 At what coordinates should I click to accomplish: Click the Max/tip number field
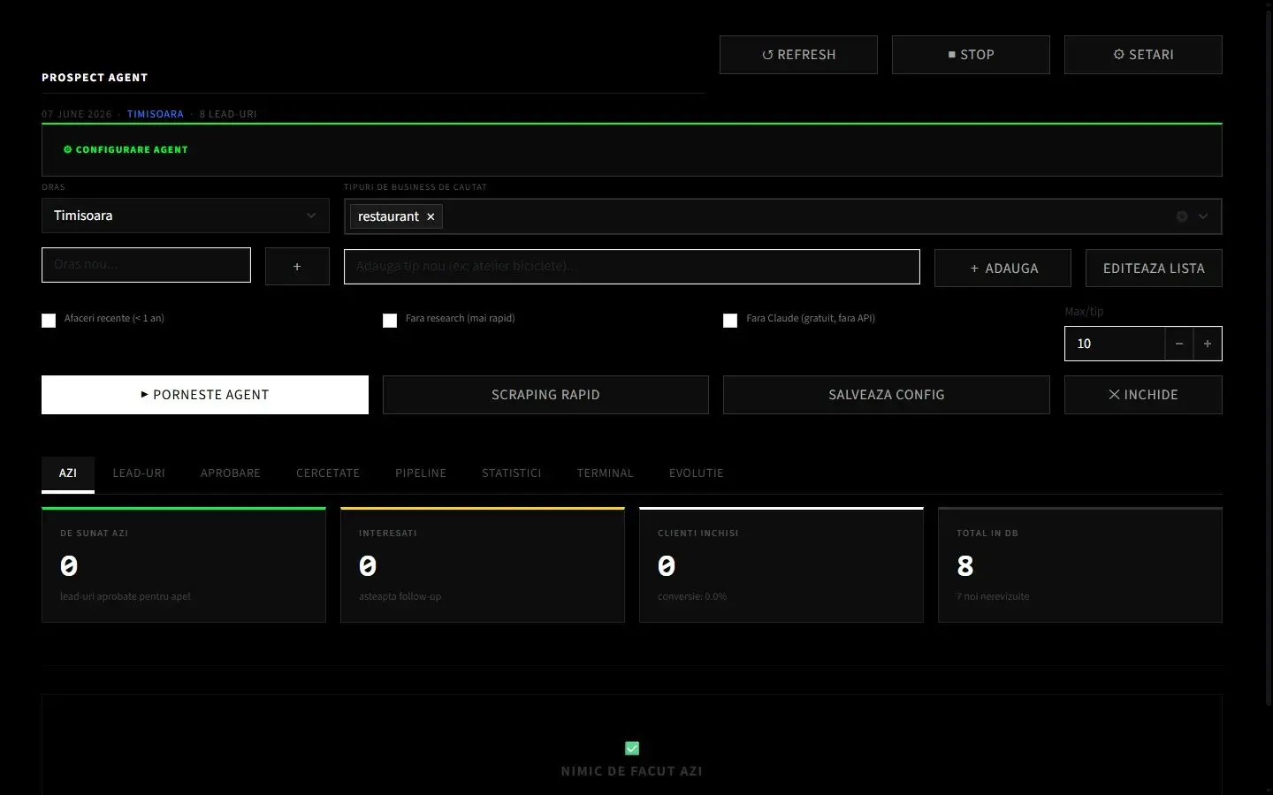(x=1114, y=344)
